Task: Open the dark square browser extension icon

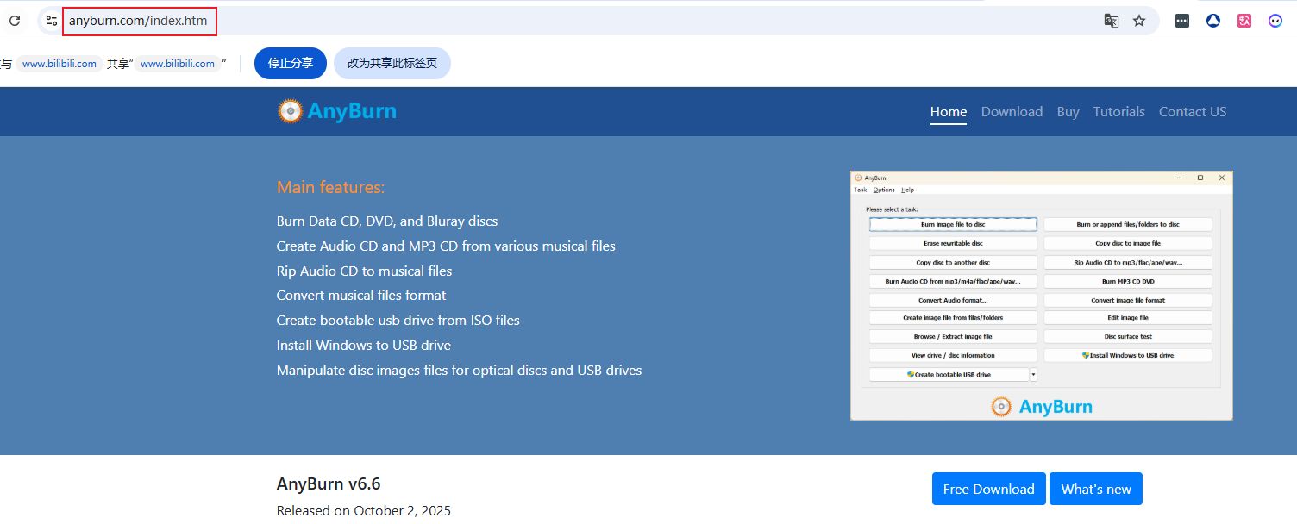Action: (1182, 21)
